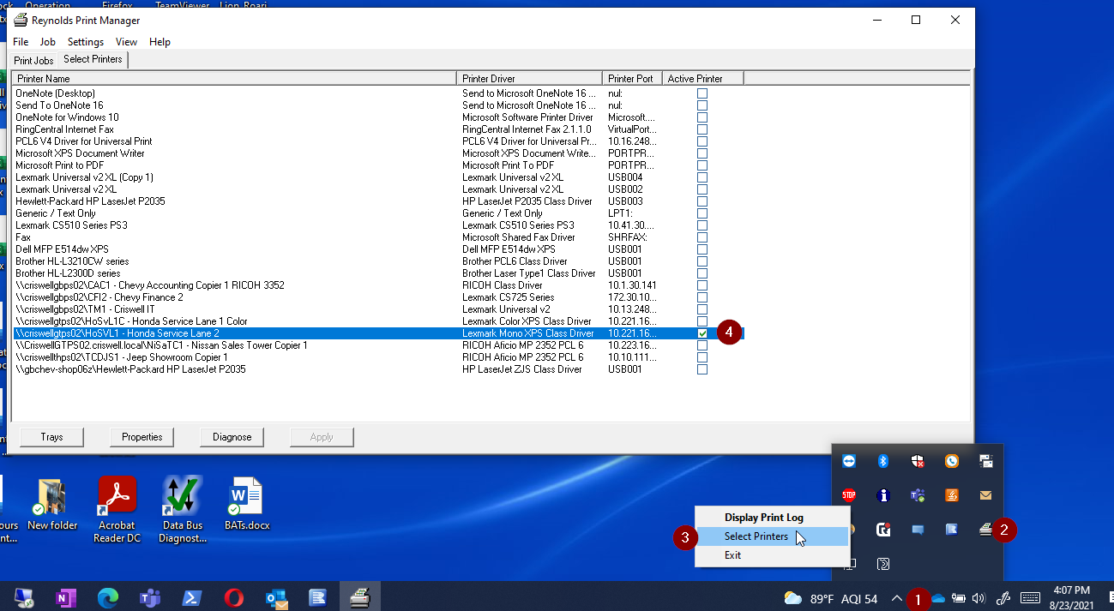This screenshot has width=1114, height=611.
Task: Enable Honda Service Lane 1 Color active checkbox
Action: tap(702, 321)
